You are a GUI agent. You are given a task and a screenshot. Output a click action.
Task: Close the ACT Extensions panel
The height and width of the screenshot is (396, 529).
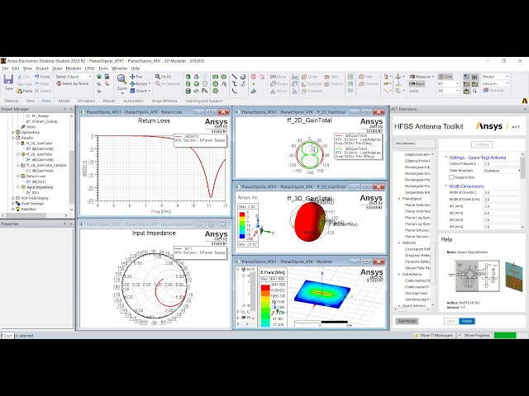point(525,109)
